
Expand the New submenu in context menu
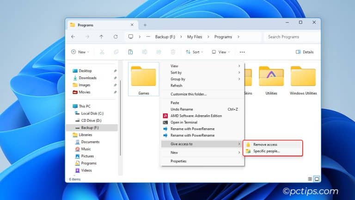pyautogui.click(x=202, y=153)
